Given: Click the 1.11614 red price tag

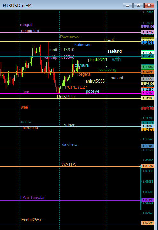Looking at the screenshot, I should pos(148,109).
